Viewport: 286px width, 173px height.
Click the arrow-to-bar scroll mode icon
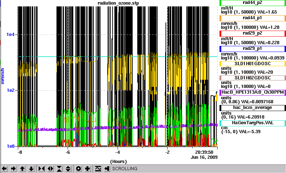107,169
